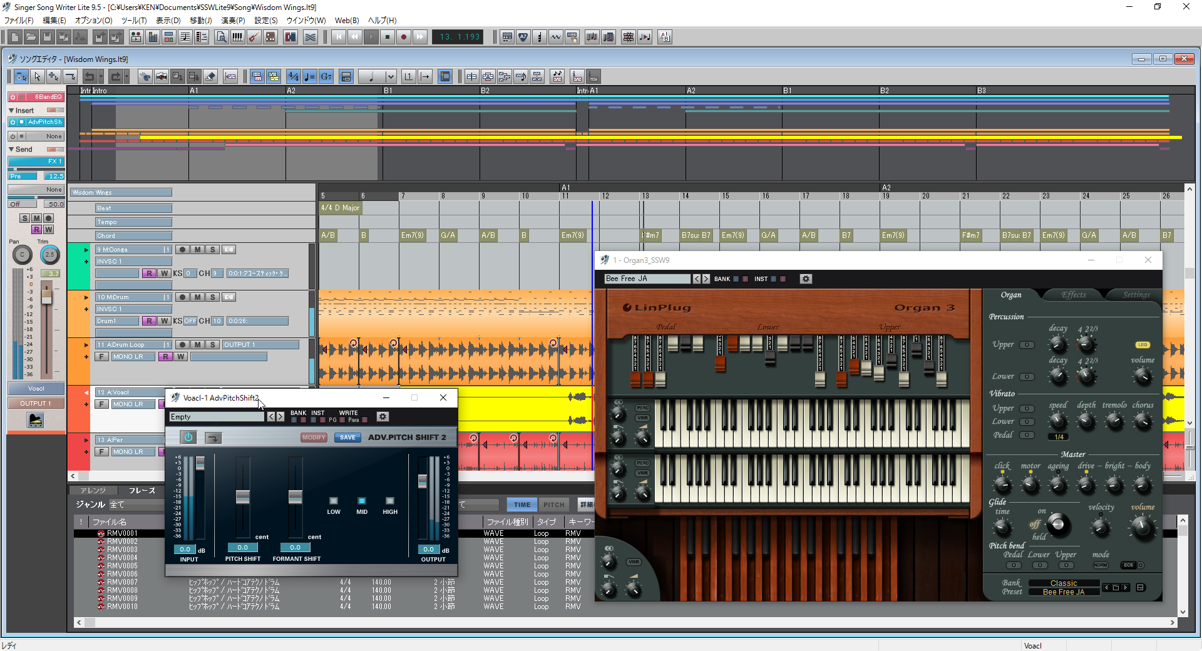This screenshot has width=1202, height=651.
Task: Open the オプション(O) menu
Action: point(93,20)
